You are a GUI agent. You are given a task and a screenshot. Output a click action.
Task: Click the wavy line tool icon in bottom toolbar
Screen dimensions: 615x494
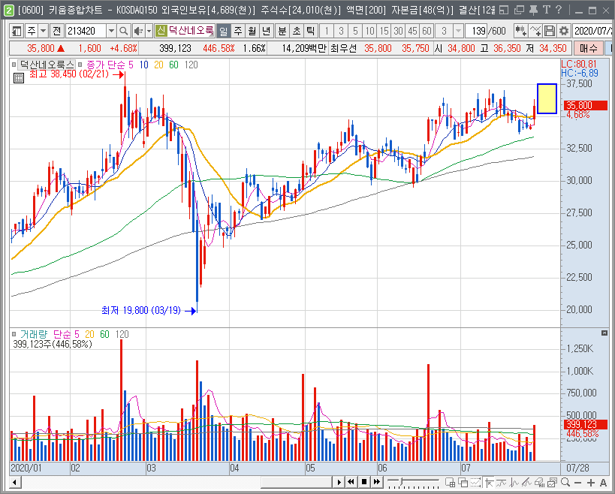click(x=502, y=482)
